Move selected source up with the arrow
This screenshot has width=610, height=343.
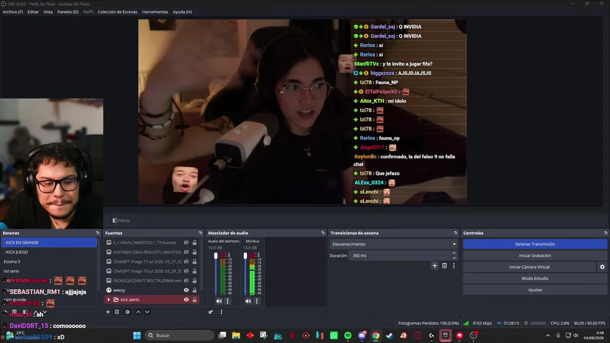tap(138, 312)
